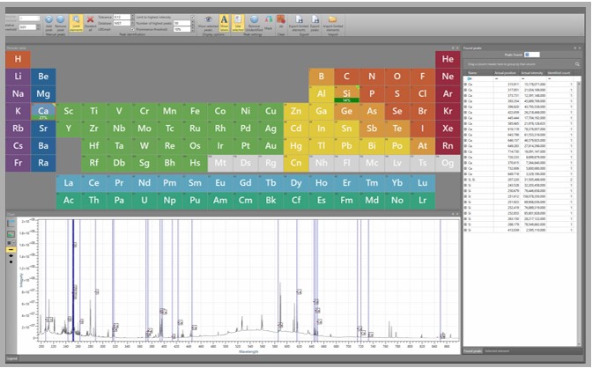The image size is (592, 368).
Task: Select the Potassium (K) element tile
Action: tap(18, 111)
